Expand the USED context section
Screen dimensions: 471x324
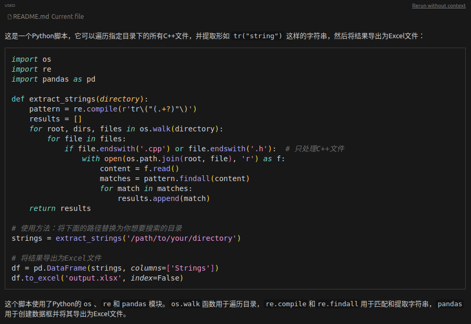coord(9,5)
